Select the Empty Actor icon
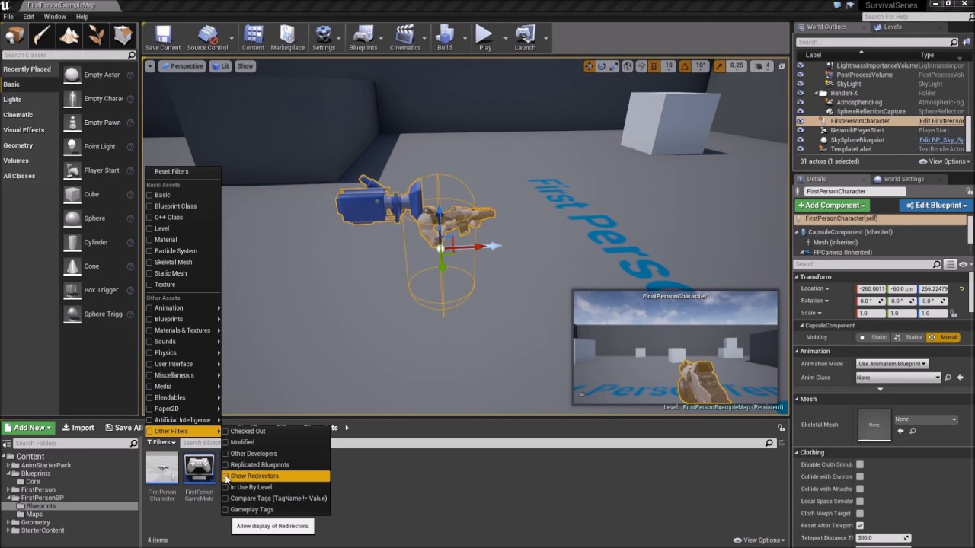Screen dimensions: 975x548 click(72, 75)
